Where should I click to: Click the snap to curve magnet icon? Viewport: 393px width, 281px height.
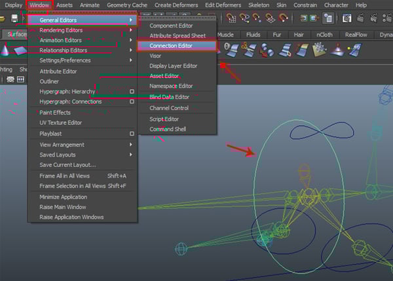[244, 18]
